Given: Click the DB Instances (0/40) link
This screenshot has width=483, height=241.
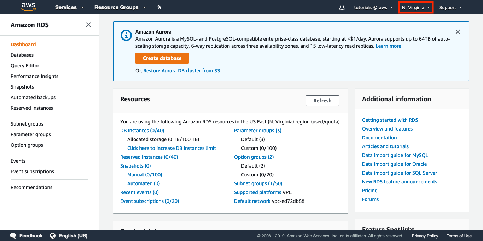Looking at the screenshot, I should click(x=142, y=131).
